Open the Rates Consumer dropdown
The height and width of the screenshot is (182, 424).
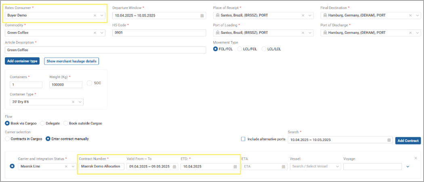point(102,15)
